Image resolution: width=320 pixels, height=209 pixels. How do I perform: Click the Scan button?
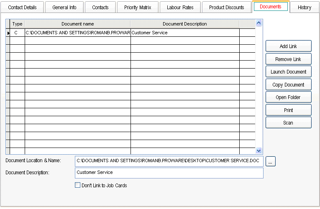[x=288, y=123]
